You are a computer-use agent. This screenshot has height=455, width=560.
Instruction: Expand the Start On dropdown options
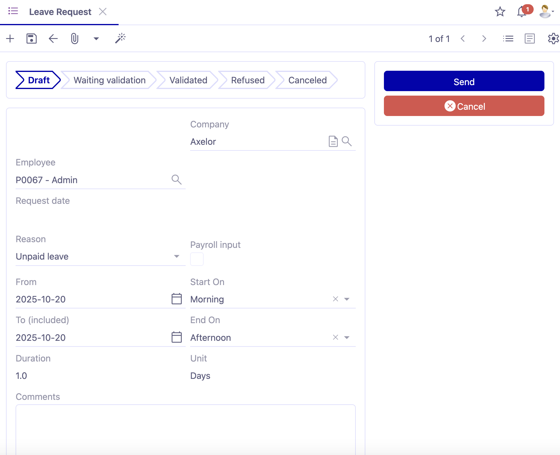pyautogui.click(x=347, y=299)
